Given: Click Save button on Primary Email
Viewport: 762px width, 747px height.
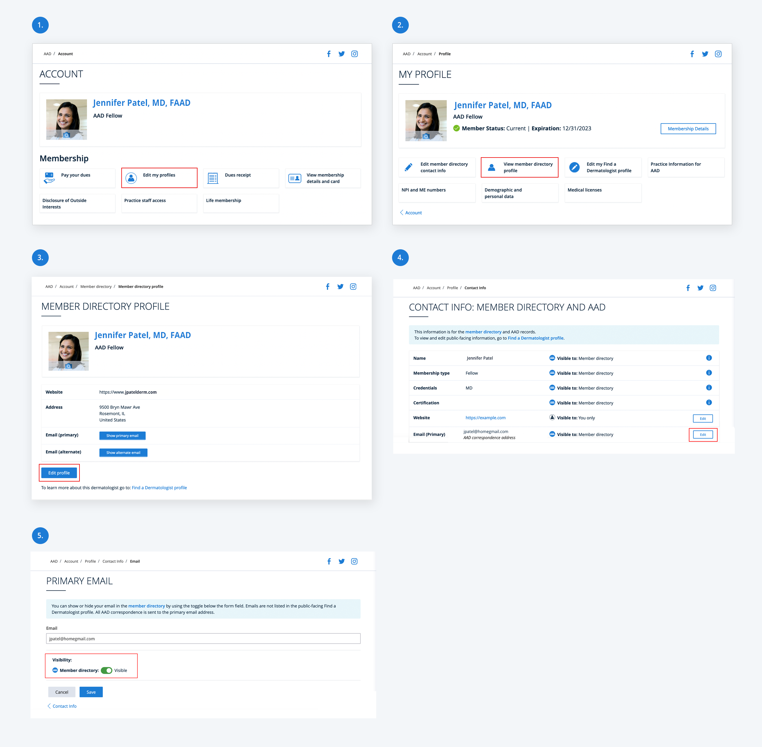Looking at the screenshot, I should 91,692.
